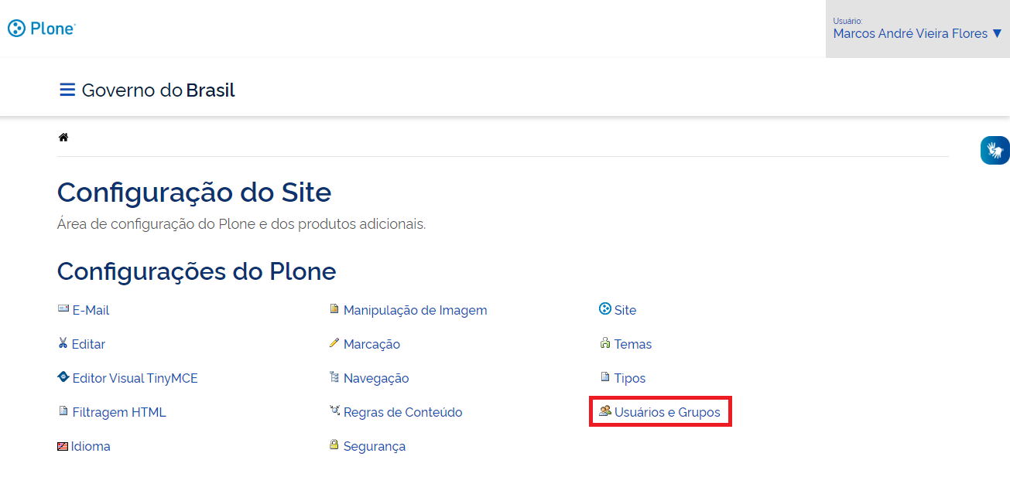1010x477 pixels.
Task: Open the Usuários e Grupos link
Action: (x=667, y=412)
